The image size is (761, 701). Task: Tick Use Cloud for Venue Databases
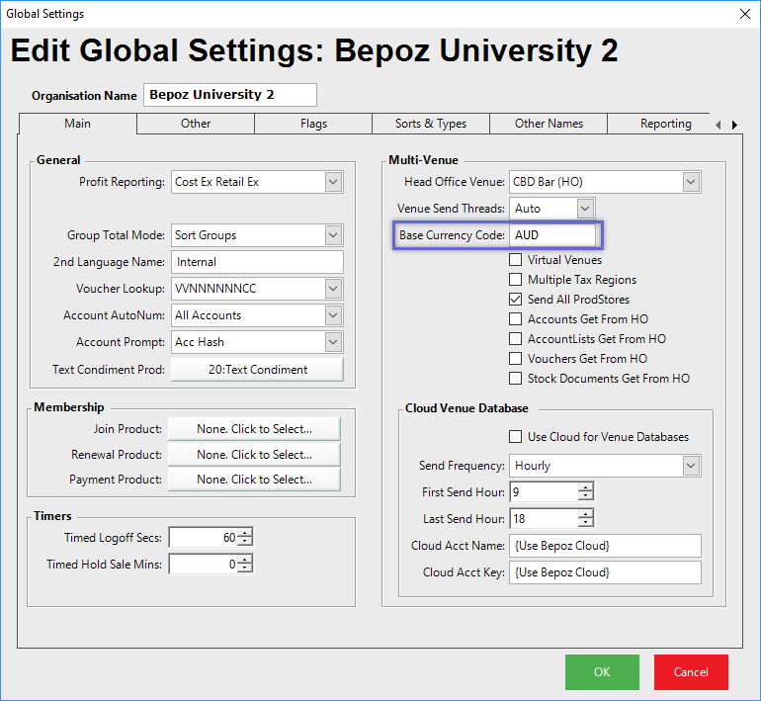[x=516, y=437]
